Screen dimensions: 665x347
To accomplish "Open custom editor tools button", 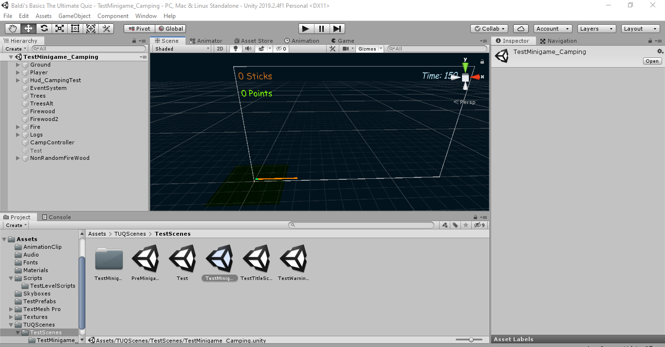I will tap(107, 29).
